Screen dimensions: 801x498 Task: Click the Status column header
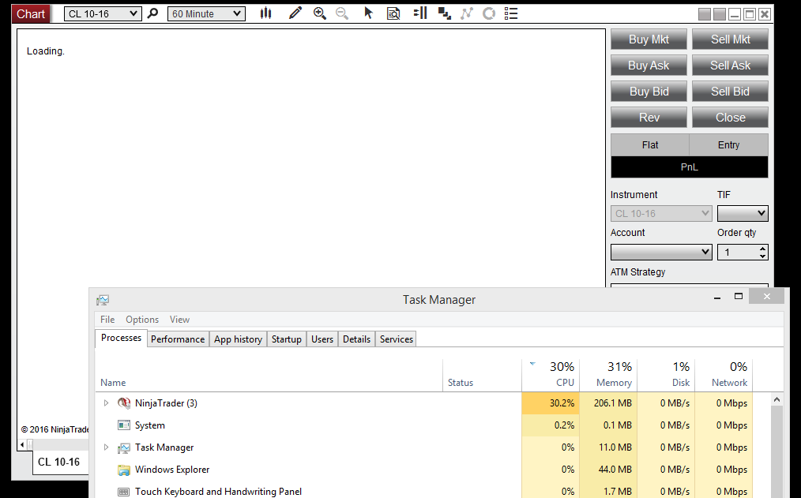tap(482, 375)
